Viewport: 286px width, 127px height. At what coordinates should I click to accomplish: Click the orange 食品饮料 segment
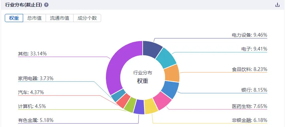pyautogui.click(x=172, y=73)
